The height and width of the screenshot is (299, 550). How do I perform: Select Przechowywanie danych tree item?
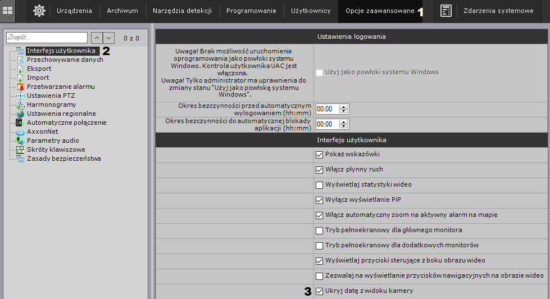click(65, 60)
